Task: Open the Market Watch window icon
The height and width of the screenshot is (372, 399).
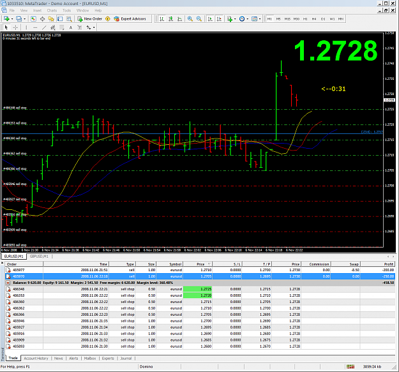Action: coord(33,19)
